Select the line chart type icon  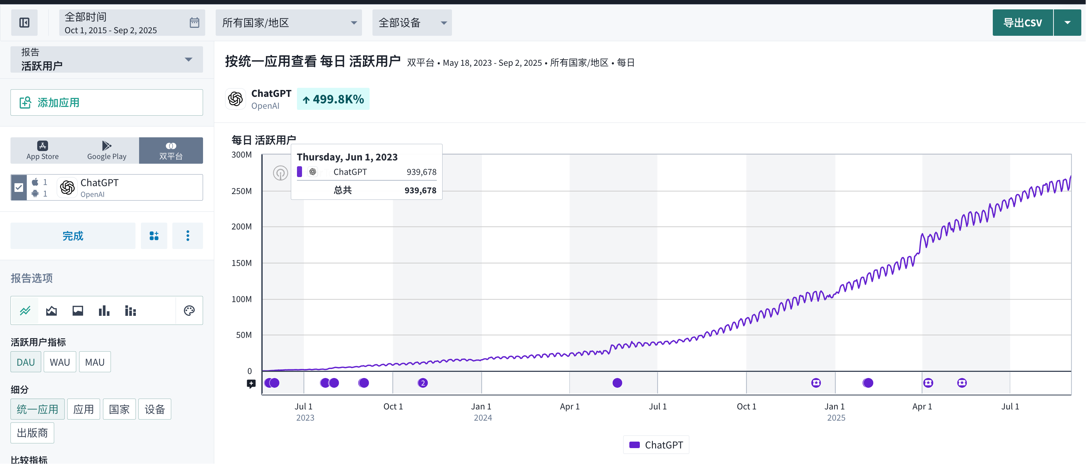25,311
